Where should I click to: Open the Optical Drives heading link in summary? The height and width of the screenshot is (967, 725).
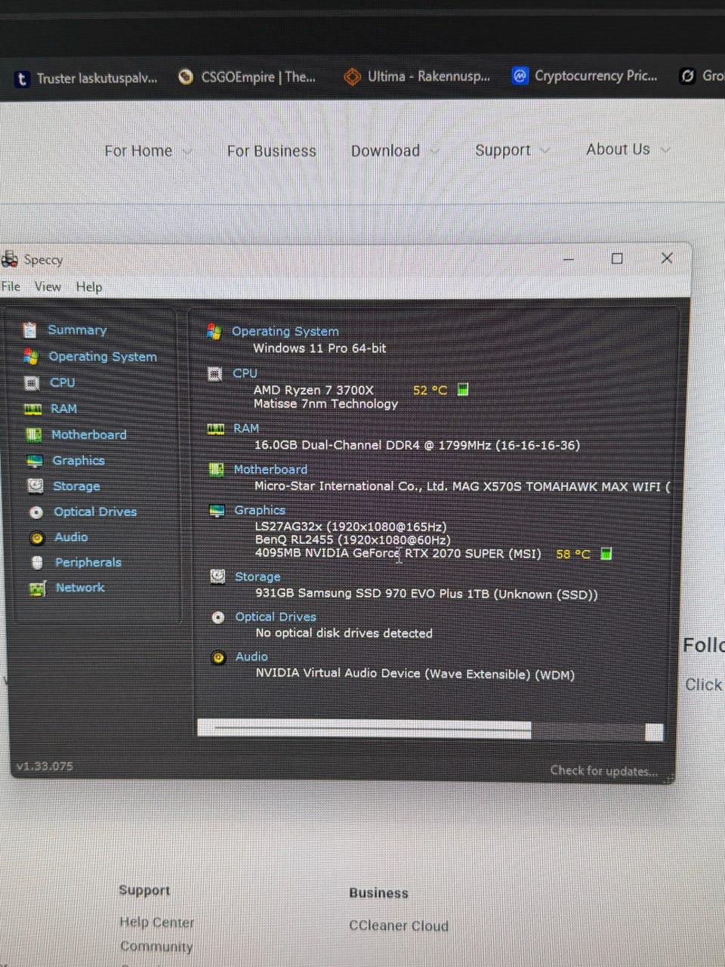pyautogui.click(x=276, y=617)
